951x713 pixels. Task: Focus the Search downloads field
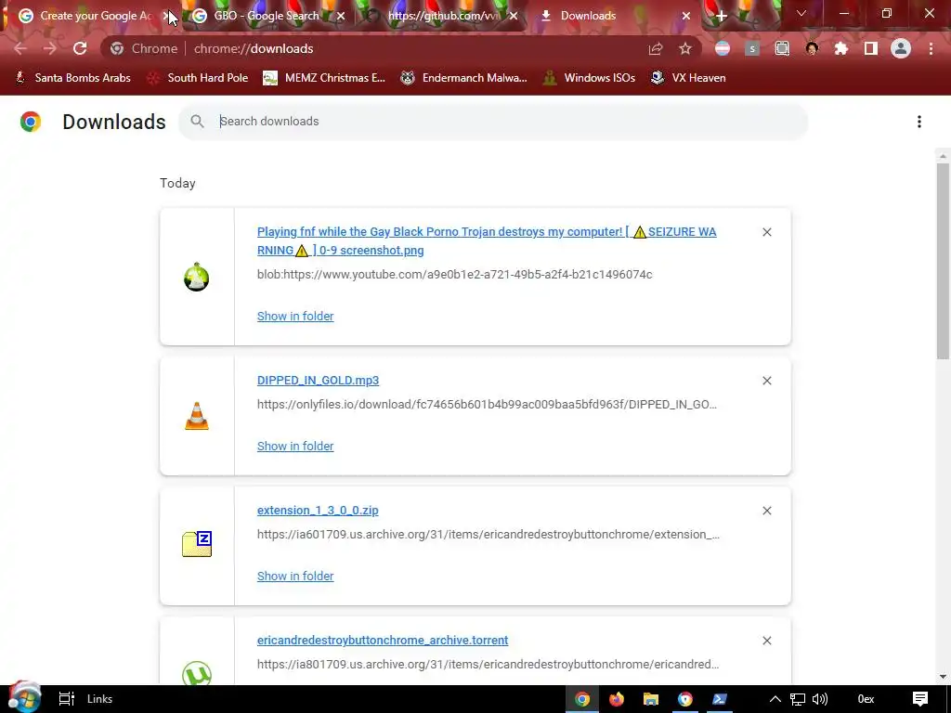pos(492,122)
